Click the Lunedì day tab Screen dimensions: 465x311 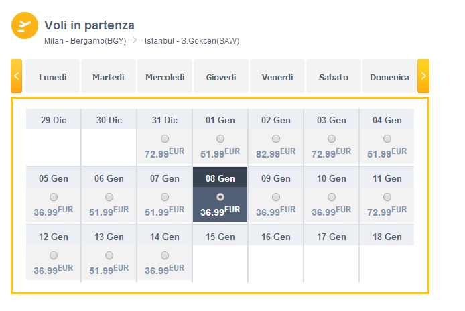tap(53, 76)
